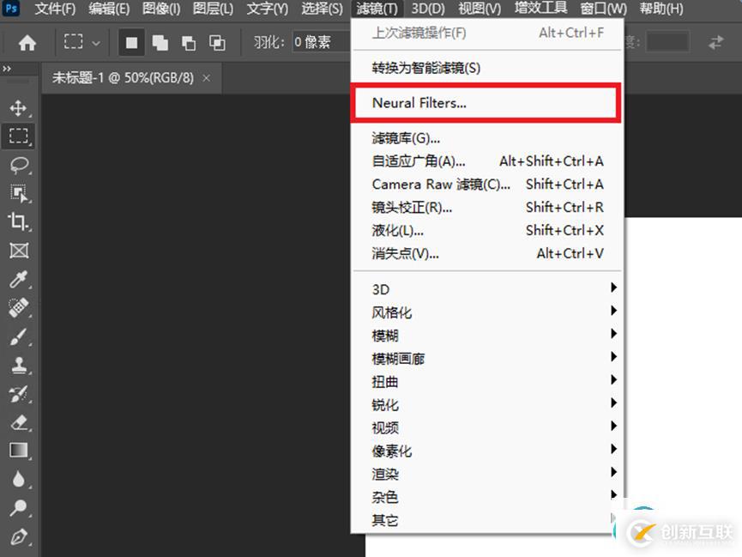Image resolution: width=742 pixels, height=557 pixels.
Task: Expand the toolbox with the double-arrow icon
Action: [x=7, y=69]
